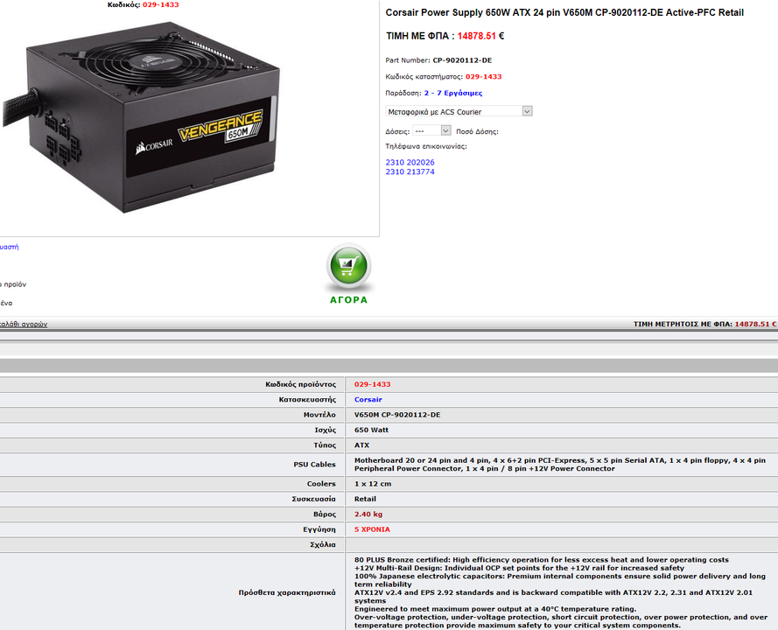Click the store code 029-1433 beside Κωδικός καταστήματος
The image size is (778, 630).
tap(484, 76)
